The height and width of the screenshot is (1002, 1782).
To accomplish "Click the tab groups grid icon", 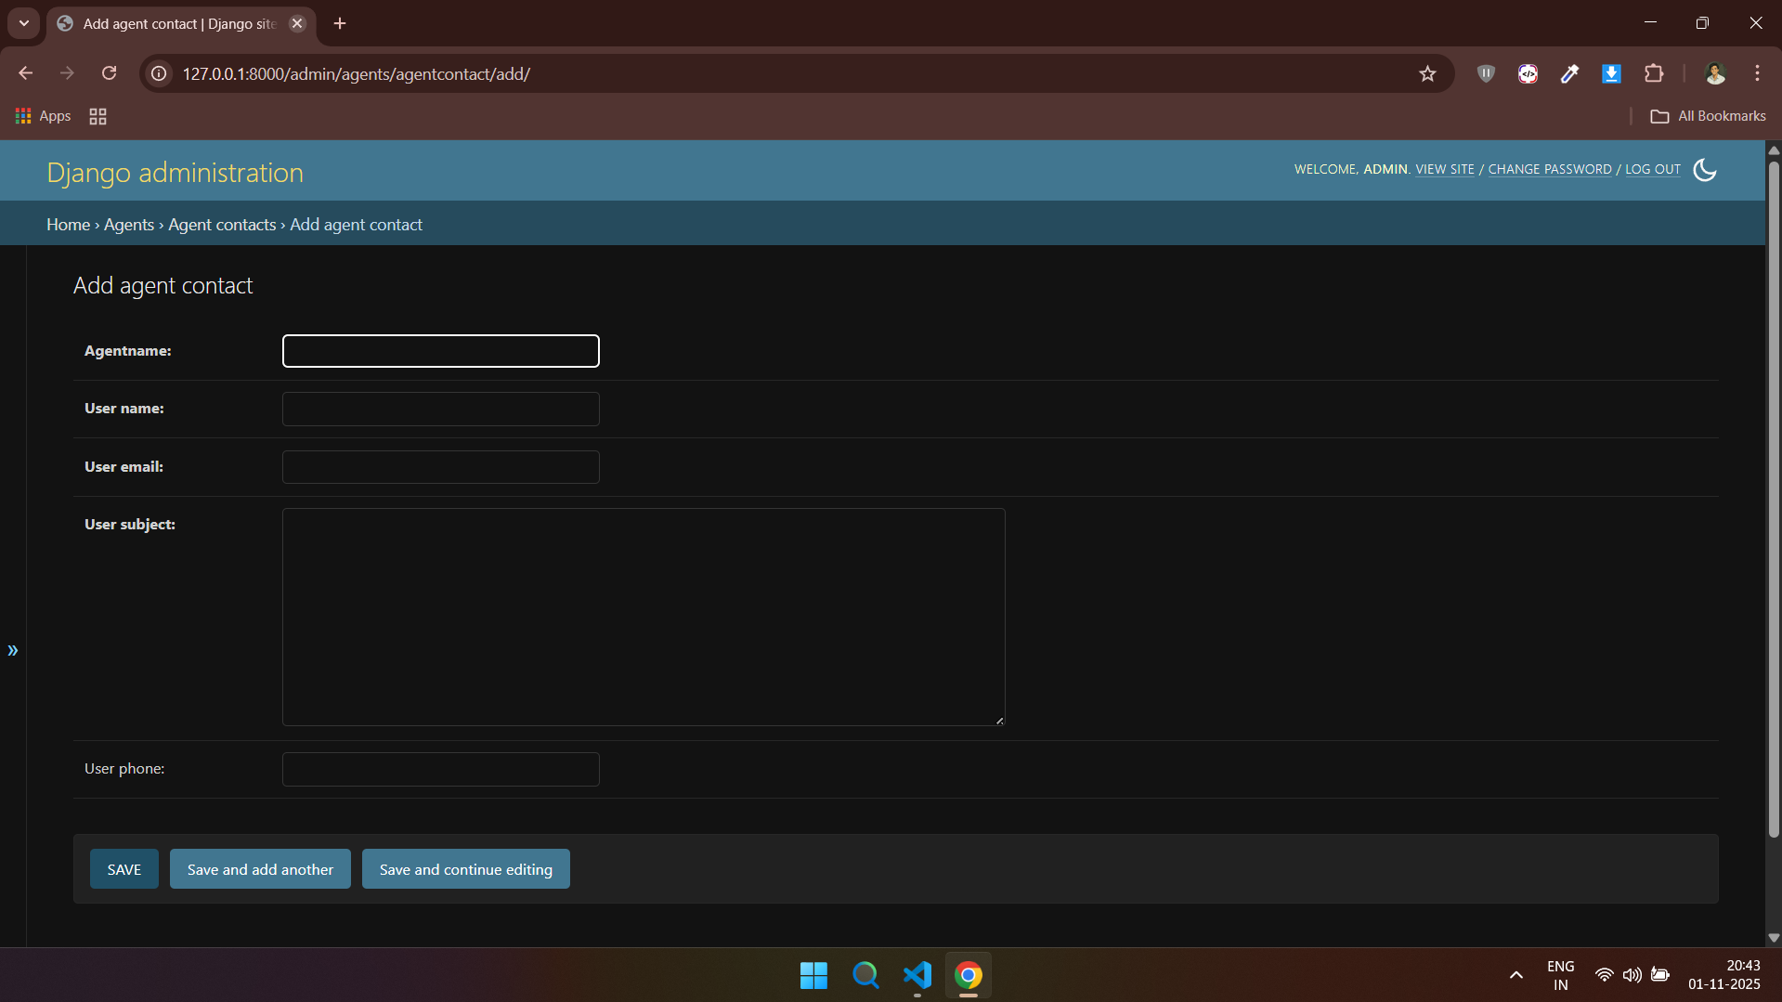I will coord(98,116).
